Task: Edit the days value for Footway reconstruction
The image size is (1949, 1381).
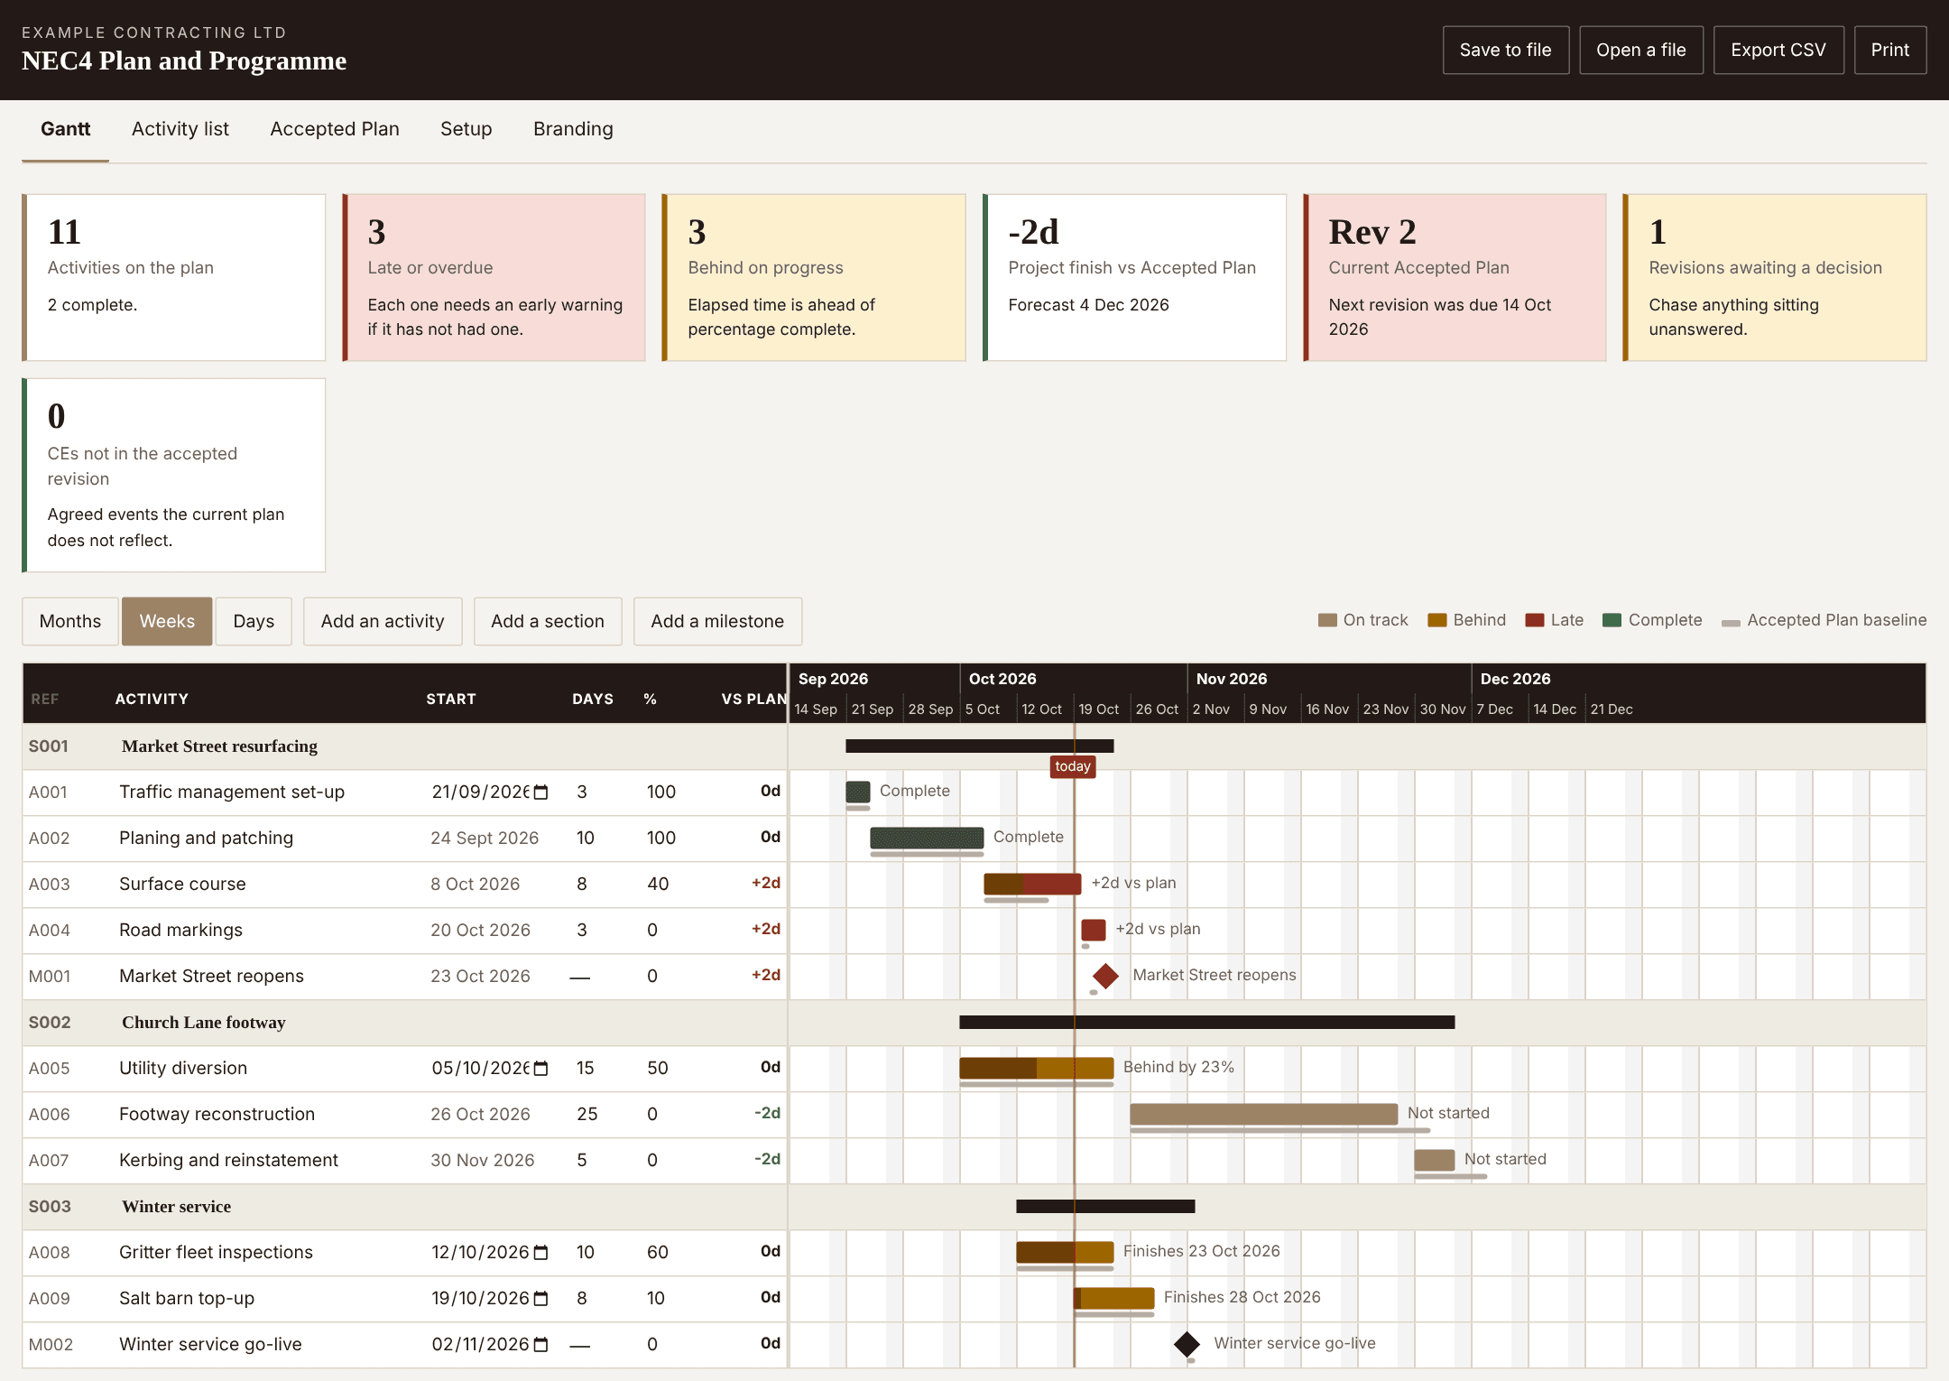Action: 587,1115
